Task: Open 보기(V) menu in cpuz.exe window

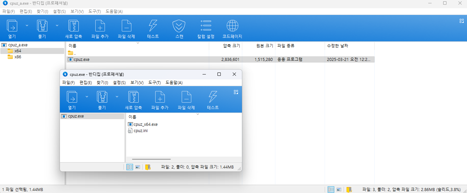Action: 137,82
